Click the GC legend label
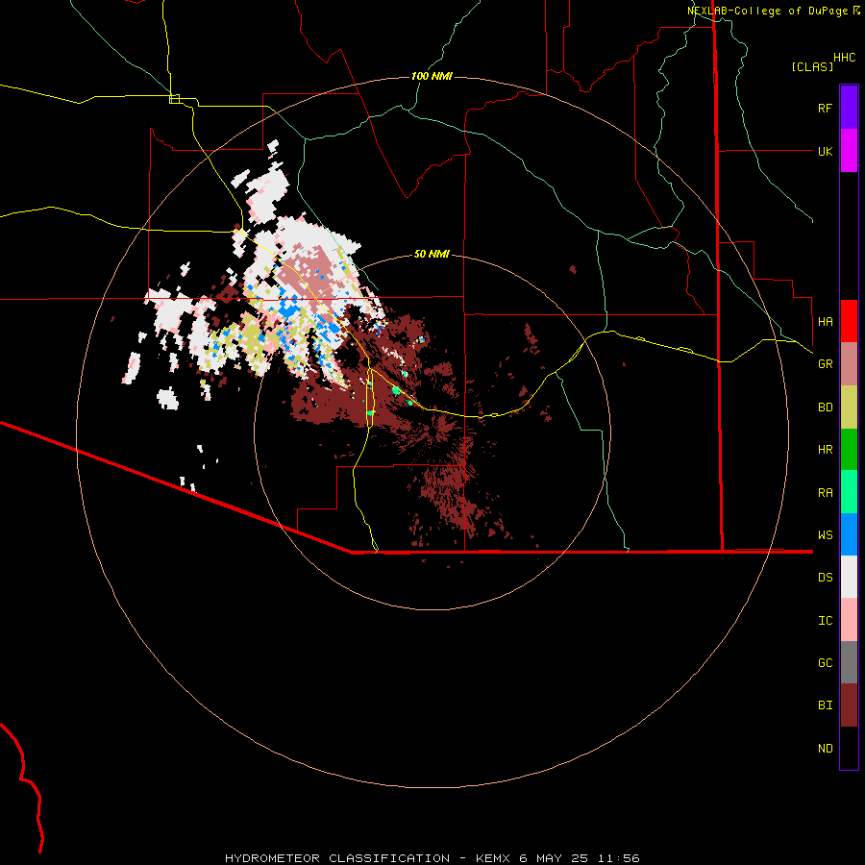 (825, 662)
